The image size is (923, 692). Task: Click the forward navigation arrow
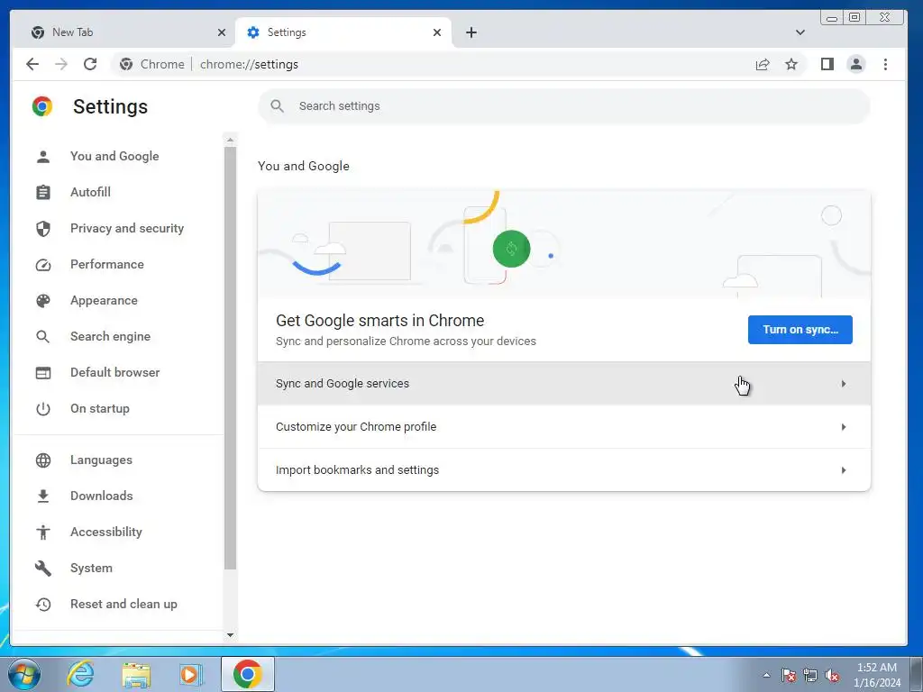tap(61, 64)
